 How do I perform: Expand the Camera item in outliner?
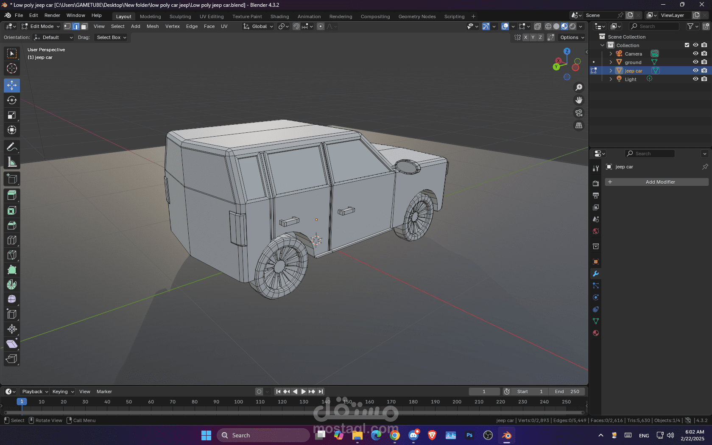click(x=611, y=54)
